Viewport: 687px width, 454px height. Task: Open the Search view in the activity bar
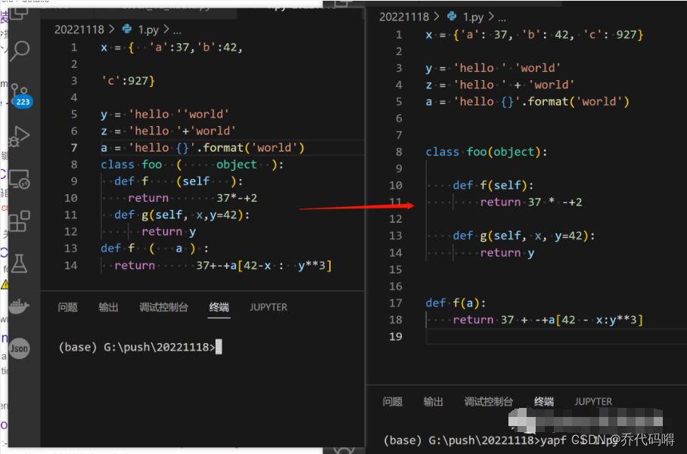[20, 51]
